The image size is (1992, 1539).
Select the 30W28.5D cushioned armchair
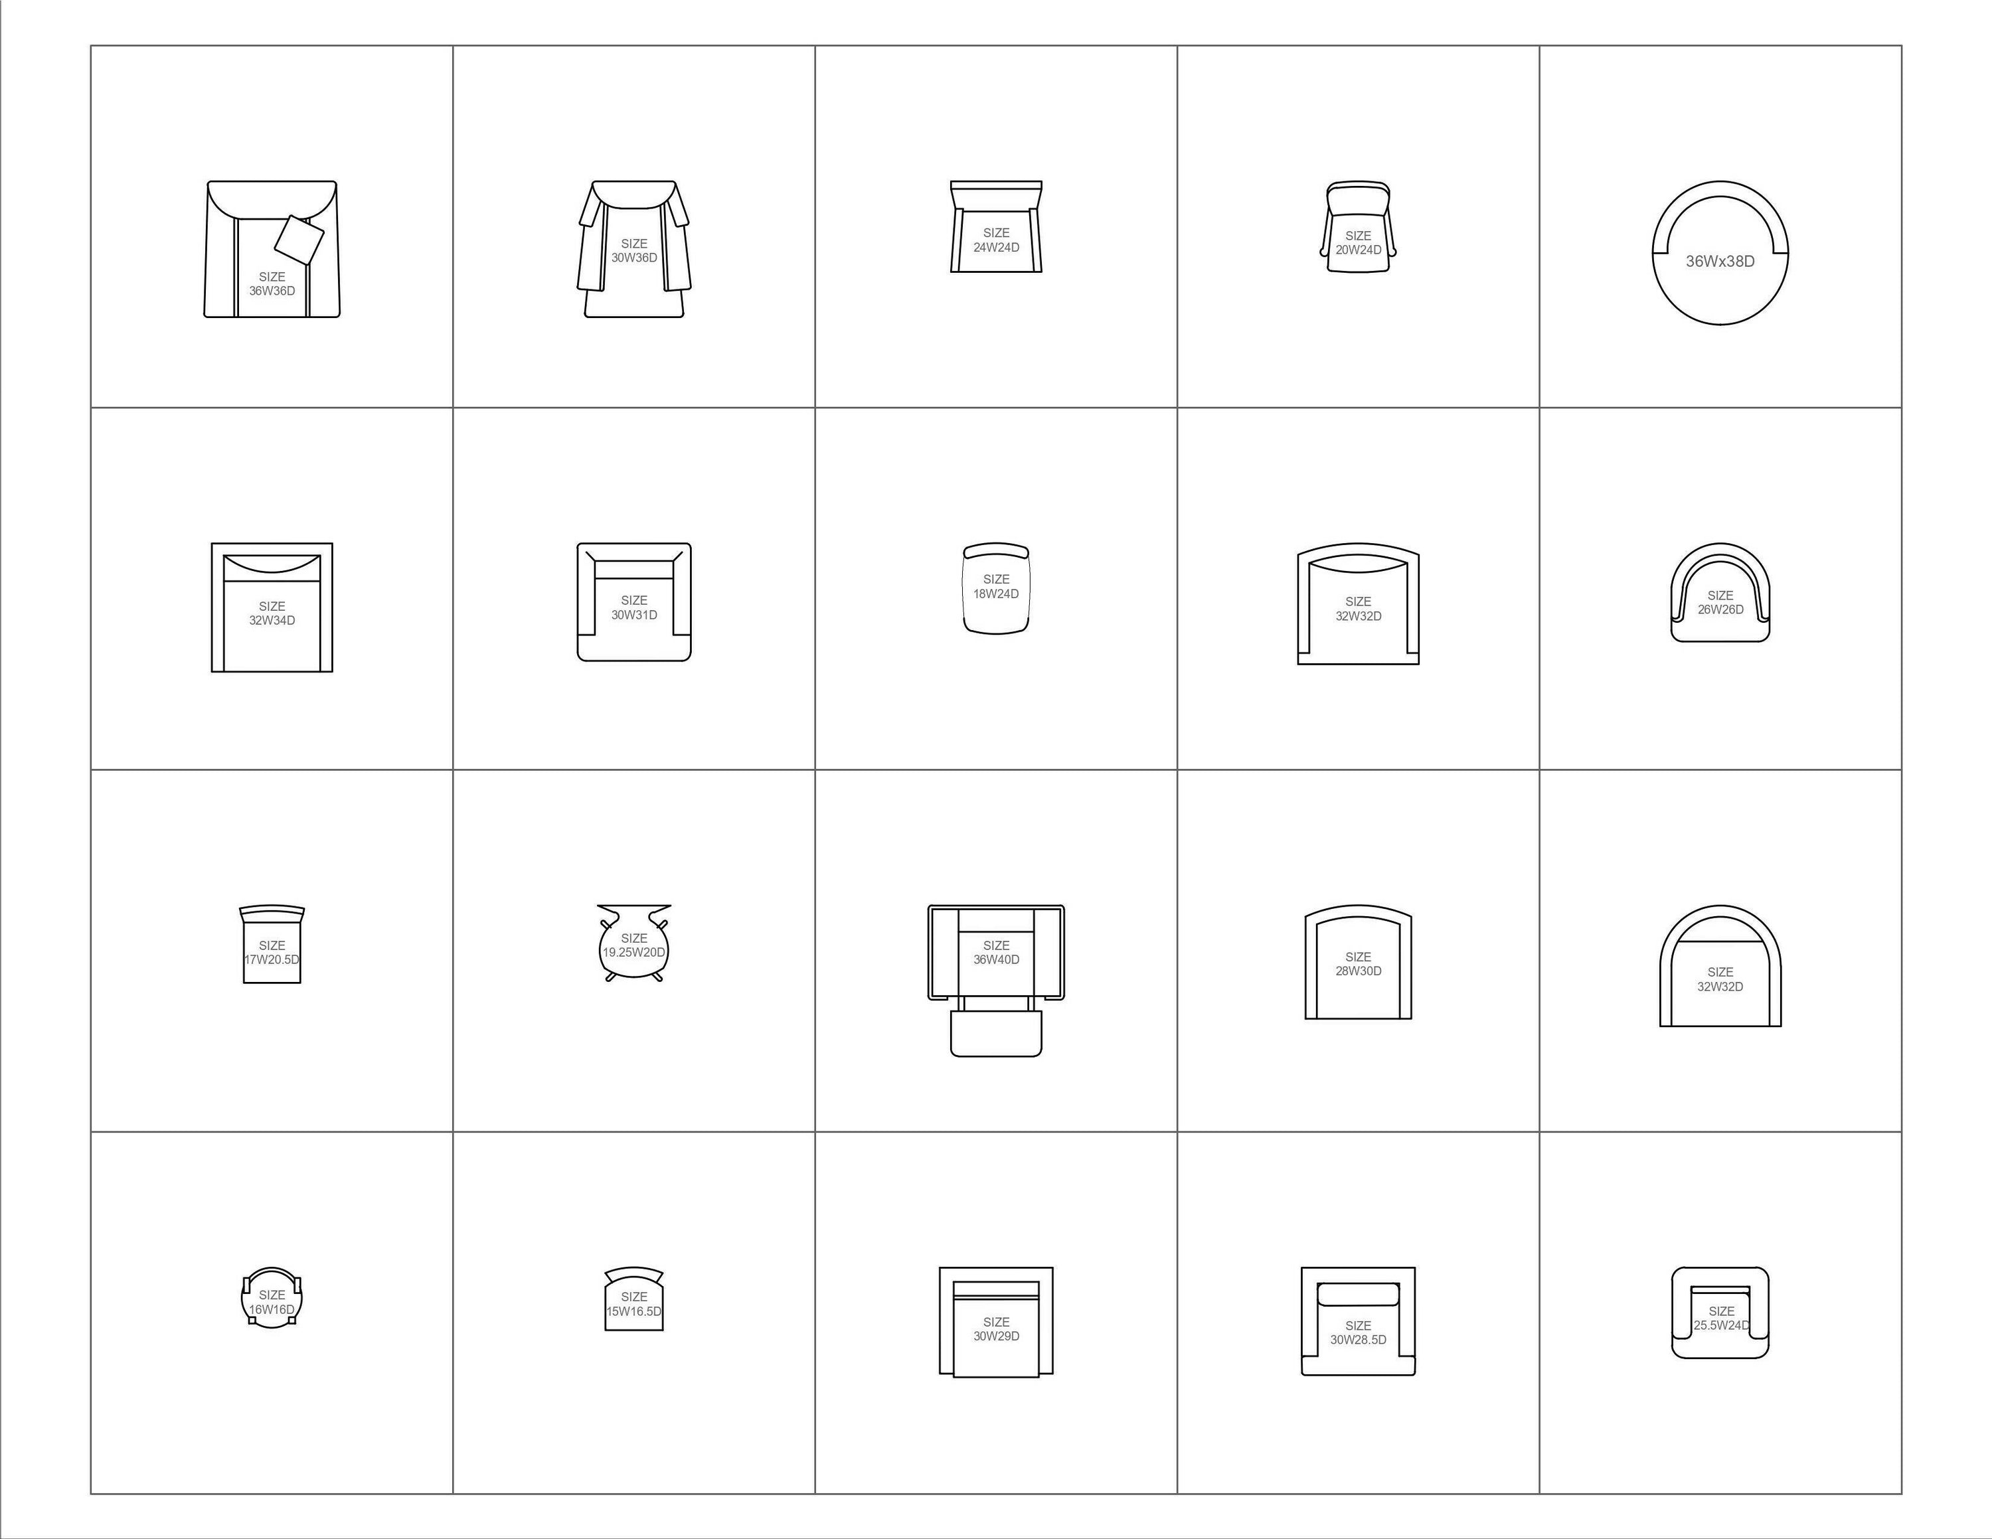[1358, 1321]
